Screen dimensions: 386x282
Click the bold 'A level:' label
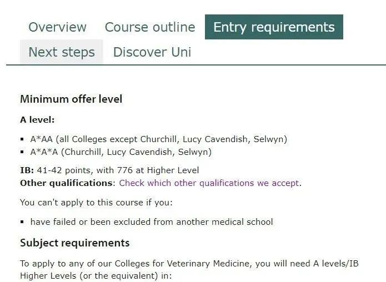[x=37, y=120]
